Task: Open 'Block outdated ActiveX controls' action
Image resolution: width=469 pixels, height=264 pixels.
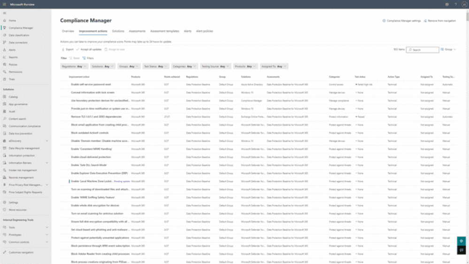Action: pos(90,133)
